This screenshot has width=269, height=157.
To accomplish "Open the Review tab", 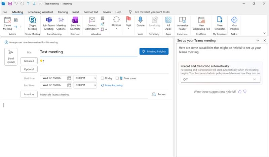I will (107, 12).
